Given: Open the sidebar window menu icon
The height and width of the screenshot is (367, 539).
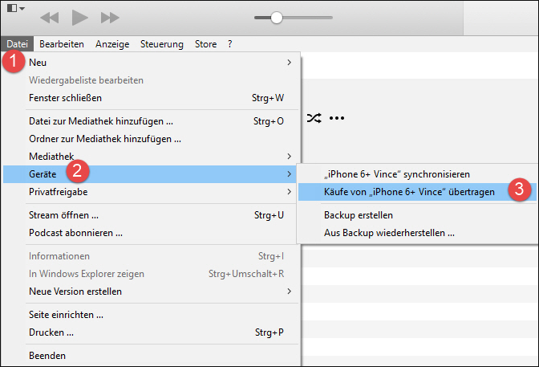Looking at the screenshot, I should 14,8.
